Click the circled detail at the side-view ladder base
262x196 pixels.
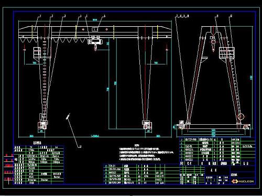click(242, 116)
